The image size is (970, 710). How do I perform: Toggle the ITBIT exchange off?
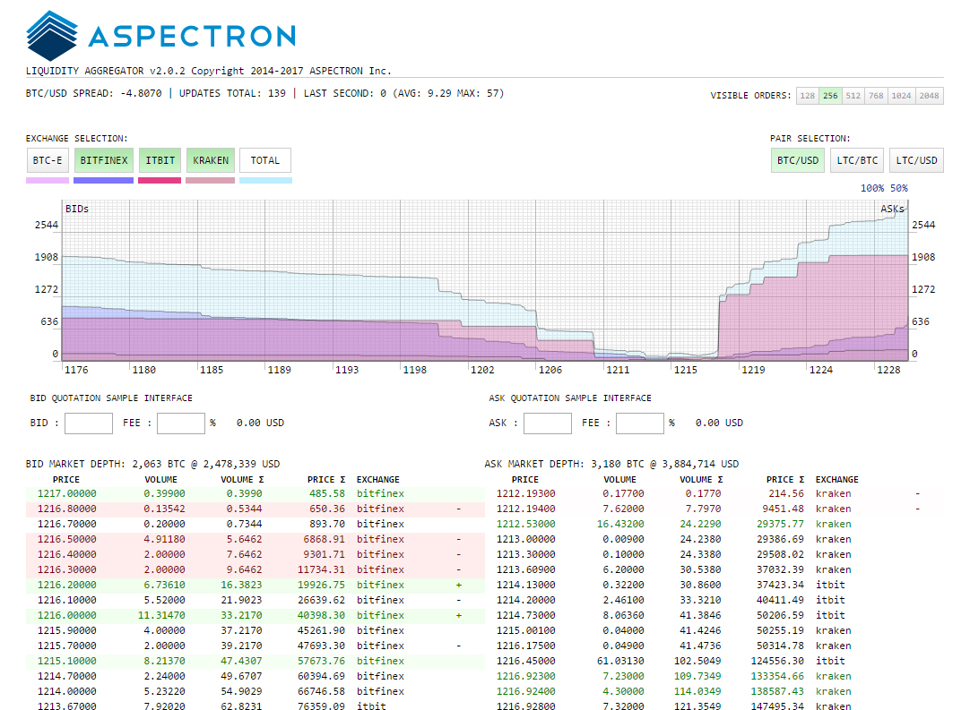coord(160,160)
